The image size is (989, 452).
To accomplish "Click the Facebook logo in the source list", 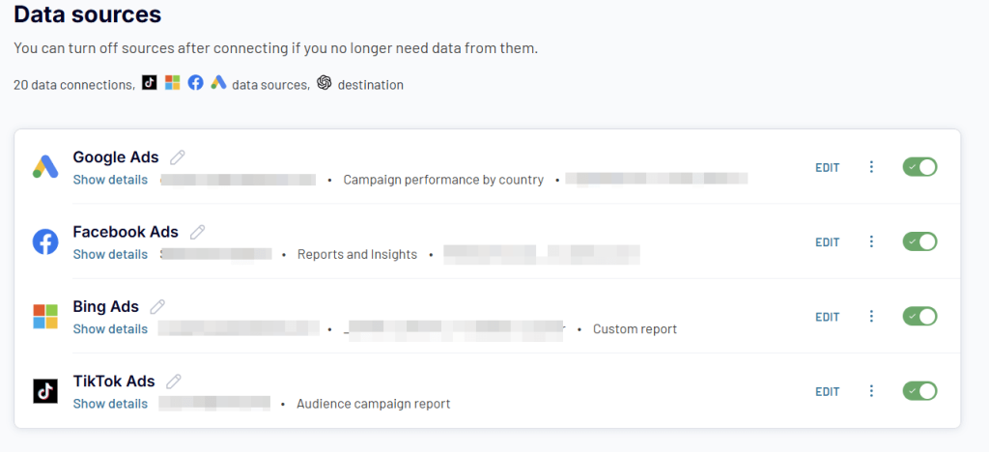I will click(45, 241).
